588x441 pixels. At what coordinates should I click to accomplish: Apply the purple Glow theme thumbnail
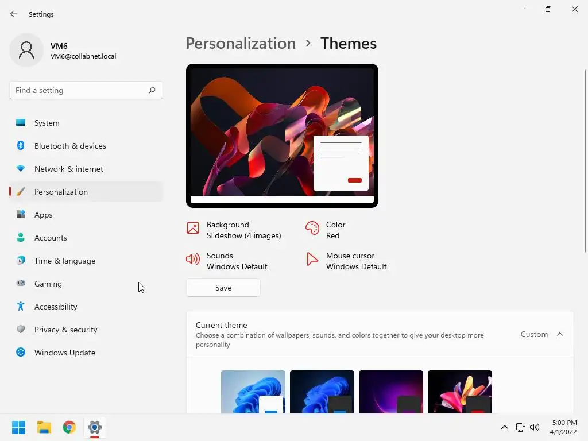point(390,392)
